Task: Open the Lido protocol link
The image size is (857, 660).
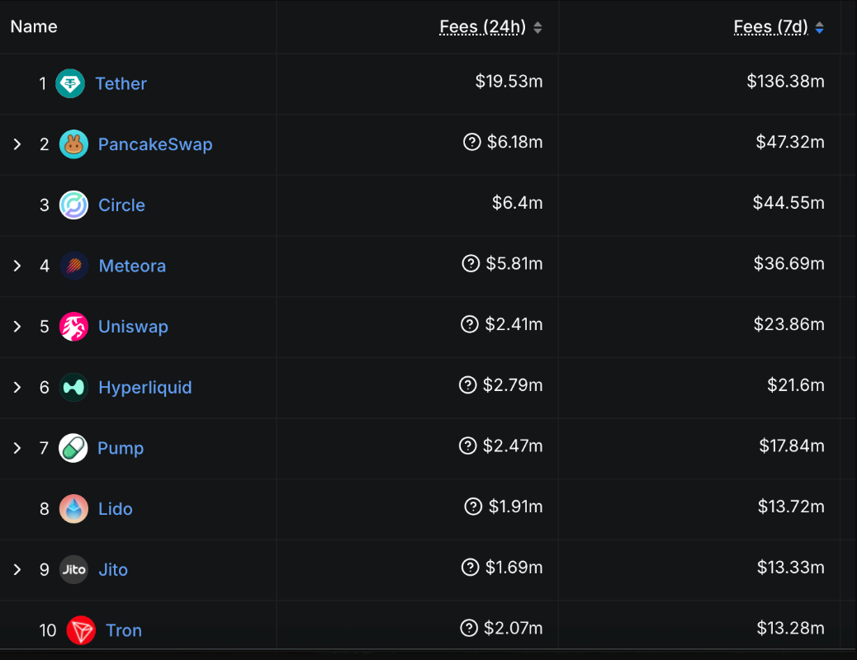Action: 116,509
